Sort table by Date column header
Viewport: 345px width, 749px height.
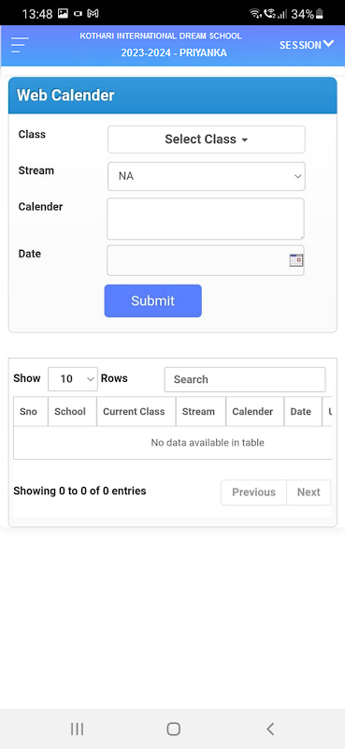click(x=303, y=412)
